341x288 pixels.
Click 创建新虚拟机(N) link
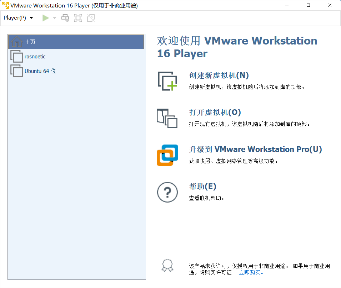(x=219, y=75)
